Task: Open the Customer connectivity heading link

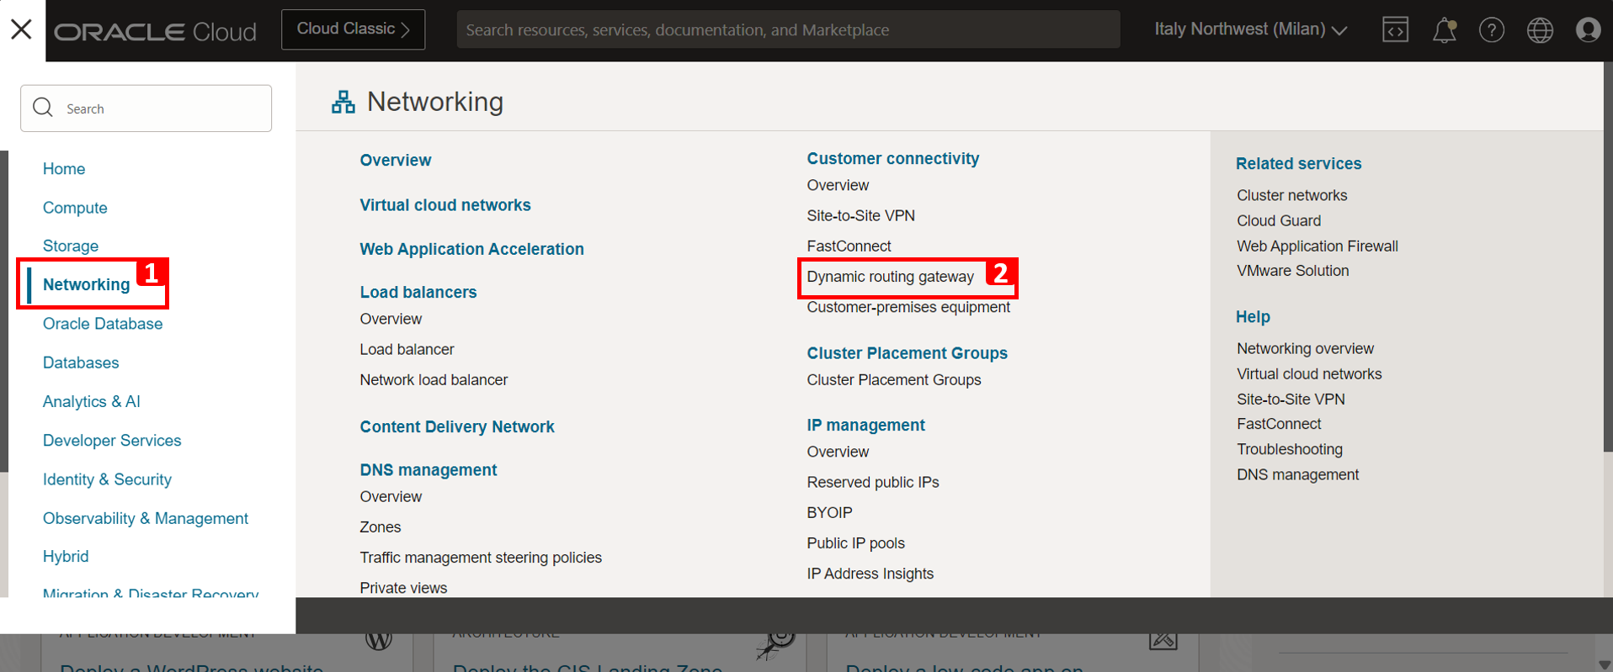Action: [x=893, y=158]
